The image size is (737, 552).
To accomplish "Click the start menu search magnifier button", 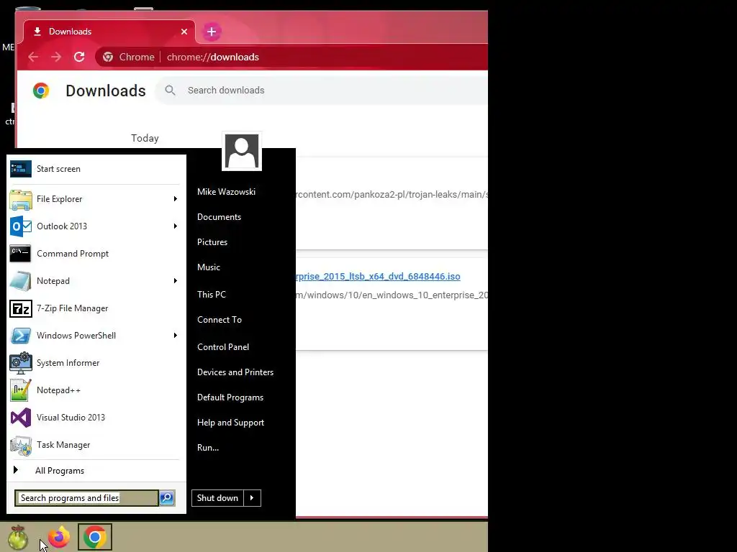I will (167, 498).
